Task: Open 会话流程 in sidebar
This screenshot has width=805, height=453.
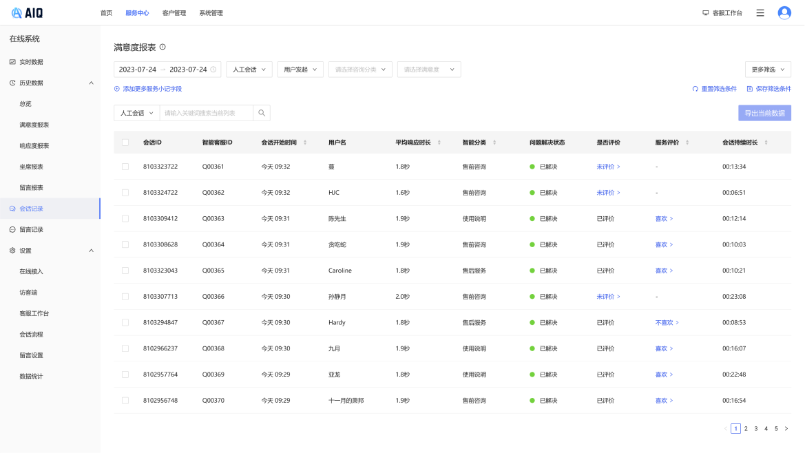Action: coord(31,335)
